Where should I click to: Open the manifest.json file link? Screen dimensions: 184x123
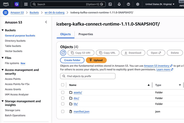[x=81, y=111]
